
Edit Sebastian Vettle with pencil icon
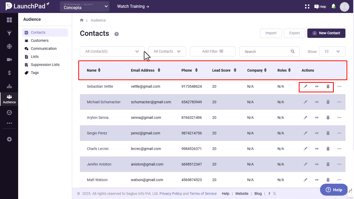tap(306, 86)
